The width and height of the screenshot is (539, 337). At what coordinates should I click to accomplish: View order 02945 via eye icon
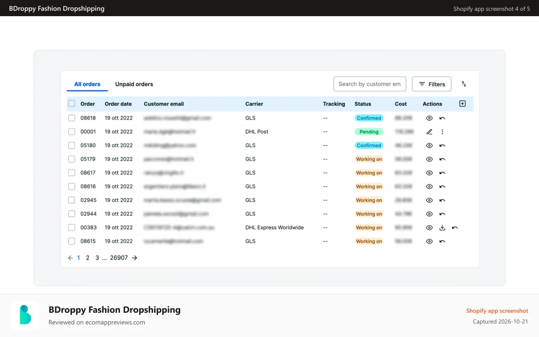point(429,200)
